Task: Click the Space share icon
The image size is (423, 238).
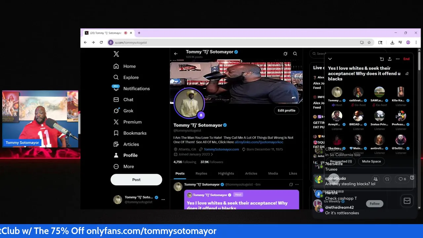Action: tap(390, 59)
